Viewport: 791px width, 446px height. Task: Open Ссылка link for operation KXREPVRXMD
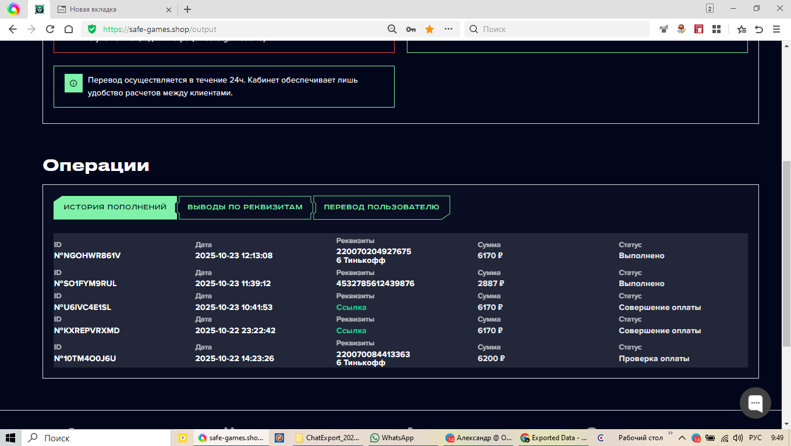coord(351,330)
